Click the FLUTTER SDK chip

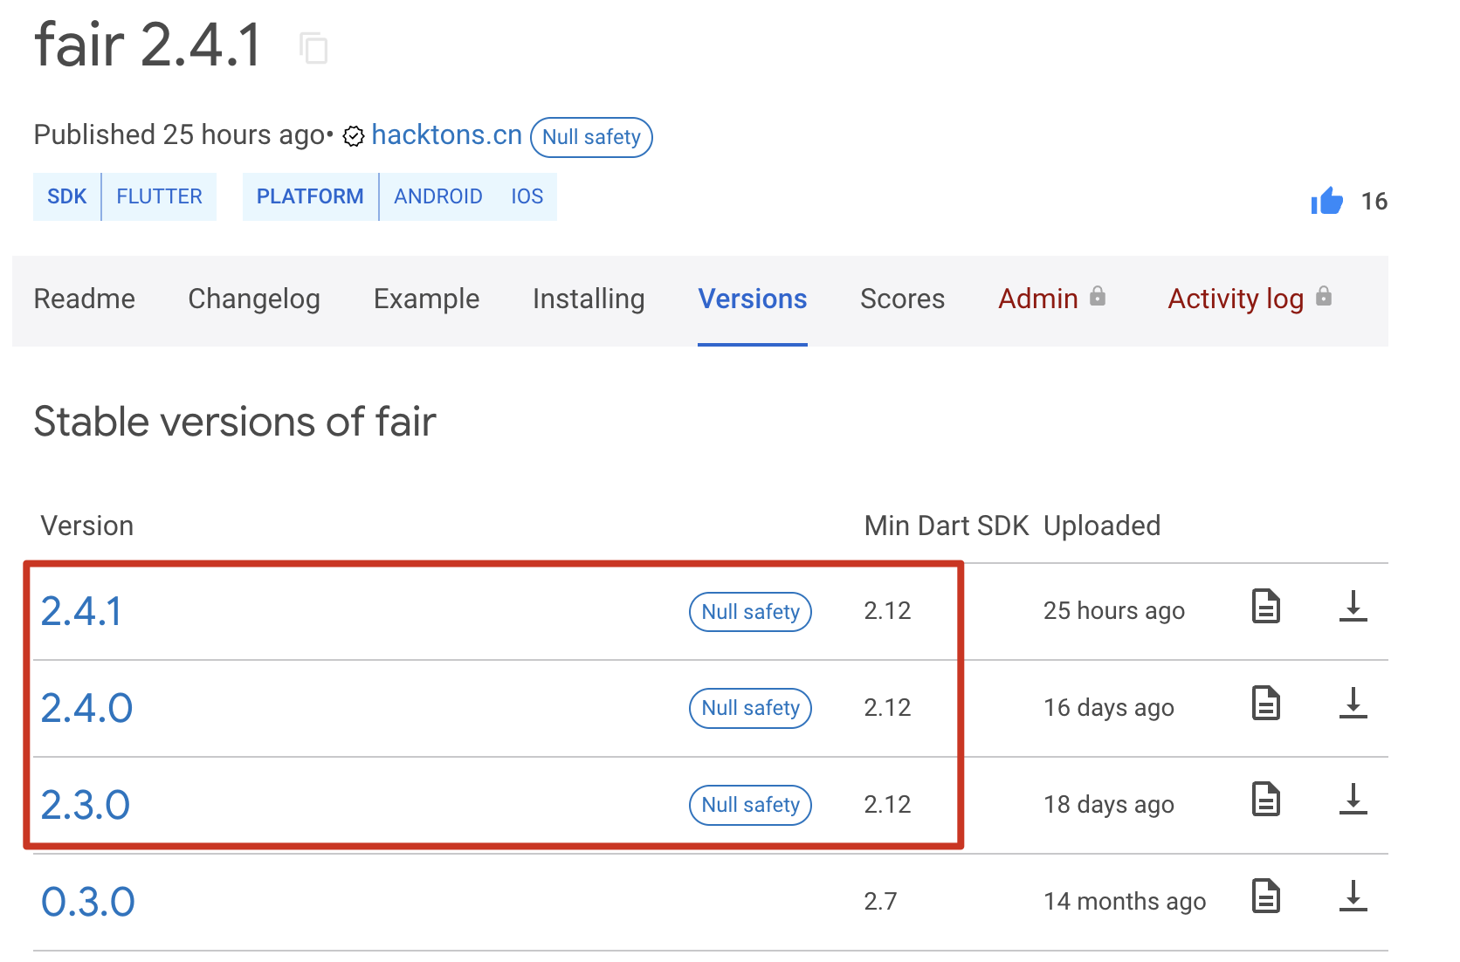tap(159, 196)
